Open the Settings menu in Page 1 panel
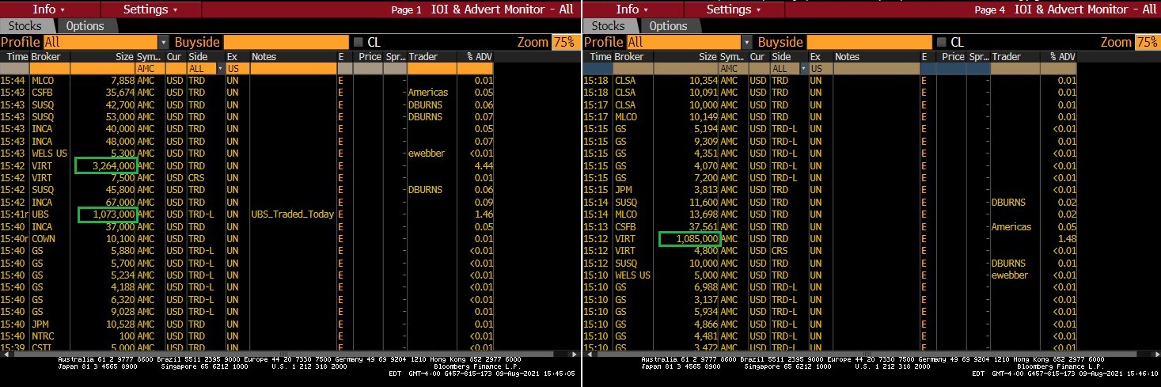 (150, 9)
